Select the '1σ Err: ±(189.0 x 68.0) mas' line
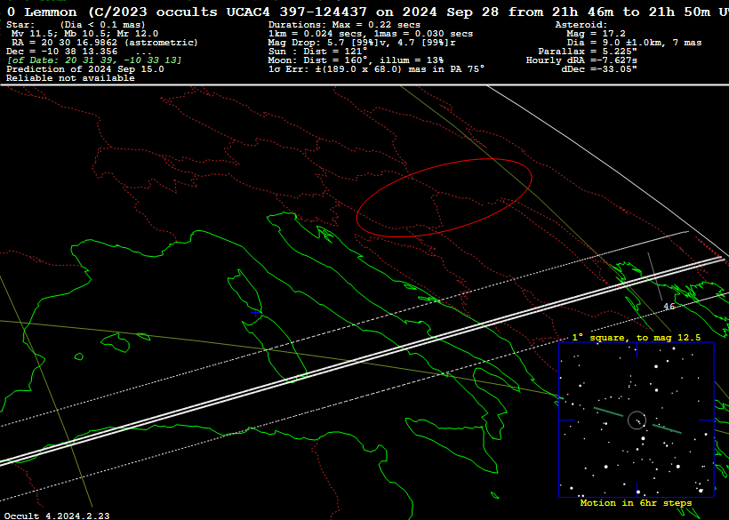This screenshot has height=520, width=729. click(x=377, y=68)
